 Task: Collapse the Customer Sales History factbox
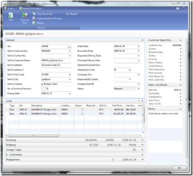click(180, 40)
